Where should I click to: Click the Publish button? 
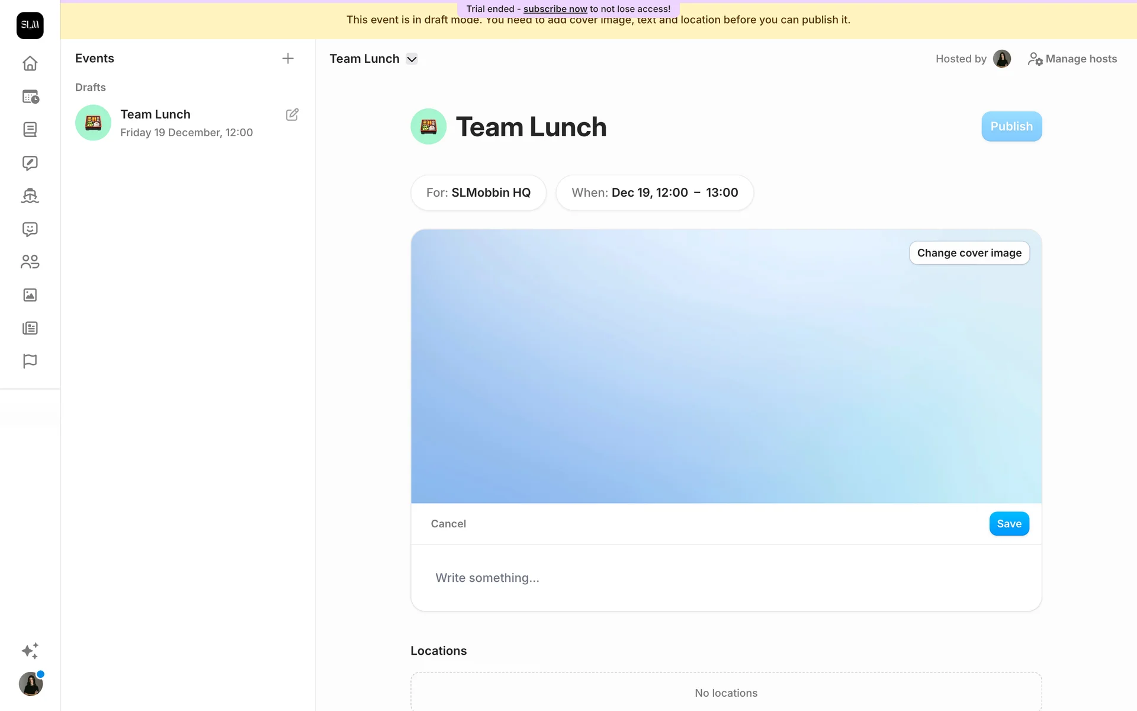point(1011,126)
